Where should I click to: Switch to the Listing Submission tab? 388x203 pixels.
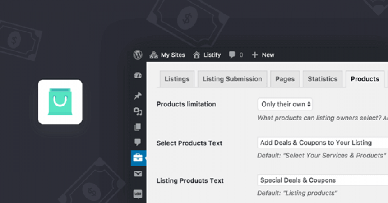[232, 79]
